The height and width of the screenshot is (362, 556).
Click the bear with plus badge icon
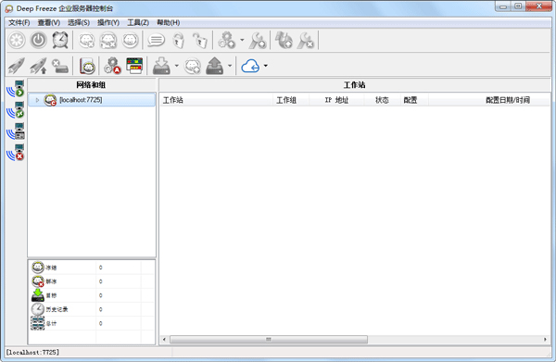coord(193,66)
